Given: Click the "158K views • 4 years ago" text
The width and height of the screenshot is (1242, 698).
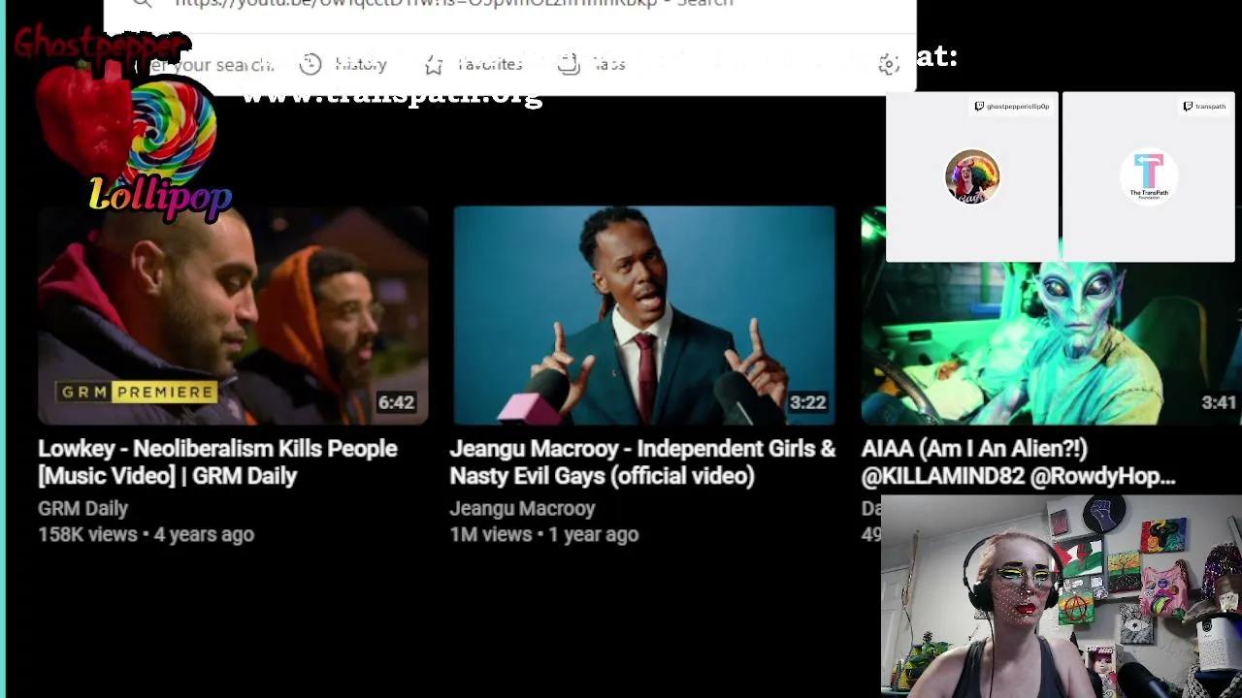Looking at the screenshot, I should (146, 534).
